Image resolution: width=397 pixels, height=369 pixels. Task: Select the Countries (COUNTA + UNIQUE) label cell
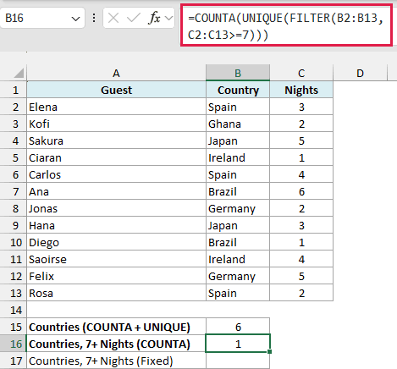point(116,327)
